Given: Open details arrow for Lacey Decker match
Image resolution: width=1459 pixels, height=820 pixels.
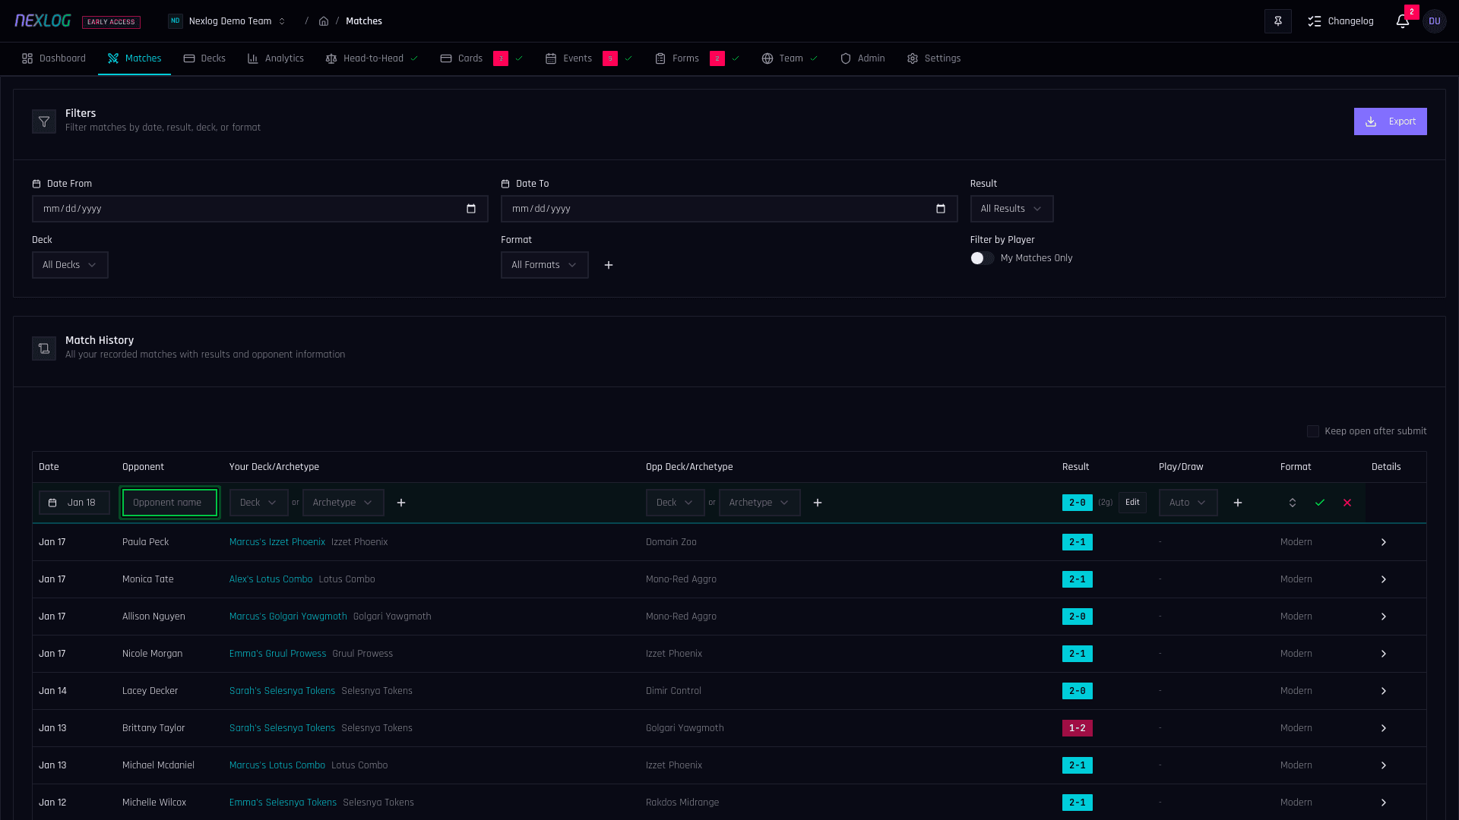Looking at the screenshot, I should [1384, 691].
